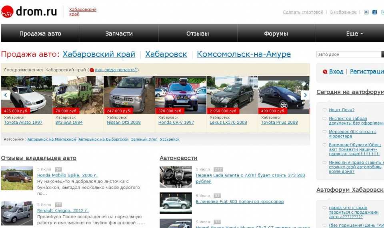Open Lada Granta interior news thumbnail
The width and height of the screenshot is (384, 228).
point(176,177)
